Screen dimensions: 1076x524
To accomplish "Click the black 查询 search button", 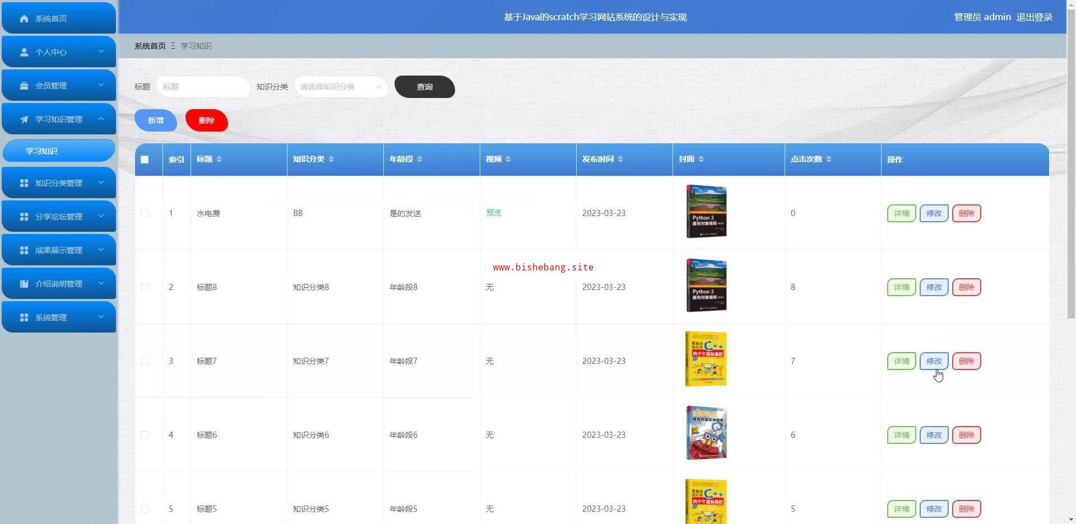I will click(x=424, y=87).
